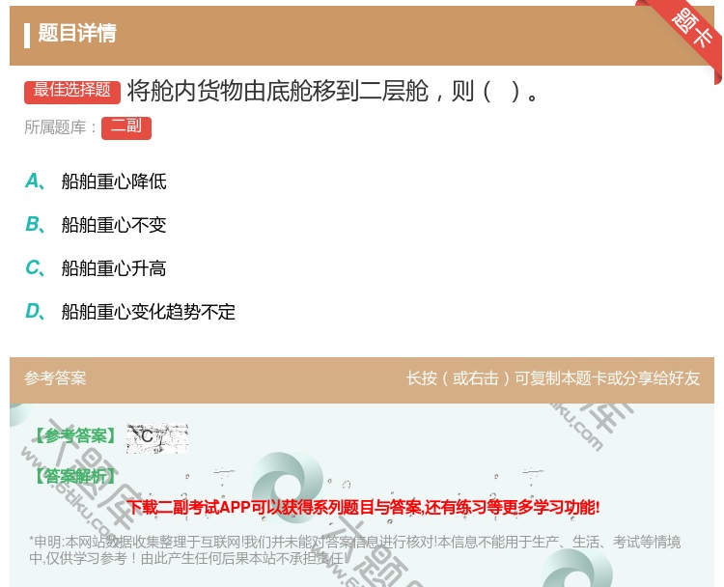
Task: Select option A 船舶重心降低
Action: [x=96, y=182]
